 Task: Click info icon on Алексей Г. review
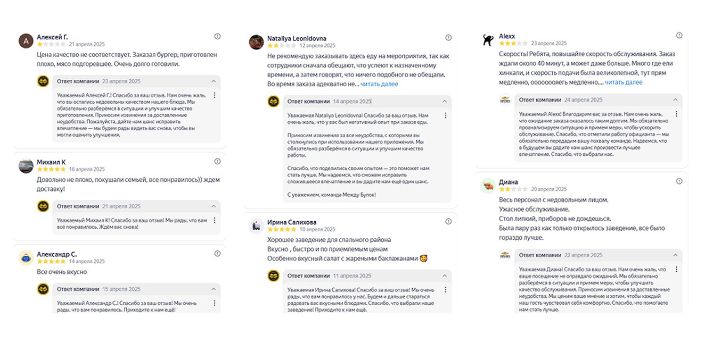pos(217,36)
